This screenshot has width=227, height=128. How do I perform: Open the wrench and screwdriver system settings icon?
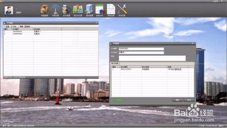(x=122, y=10)
